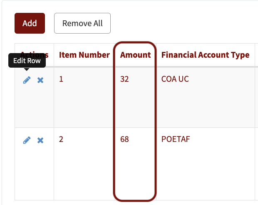Edit row 1 with the pencil icon
258x205 pixels.
coord(27,80)
